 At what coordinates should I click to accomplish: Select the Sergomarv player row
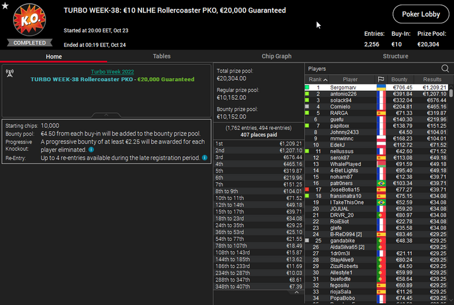[x=376, y=88]
